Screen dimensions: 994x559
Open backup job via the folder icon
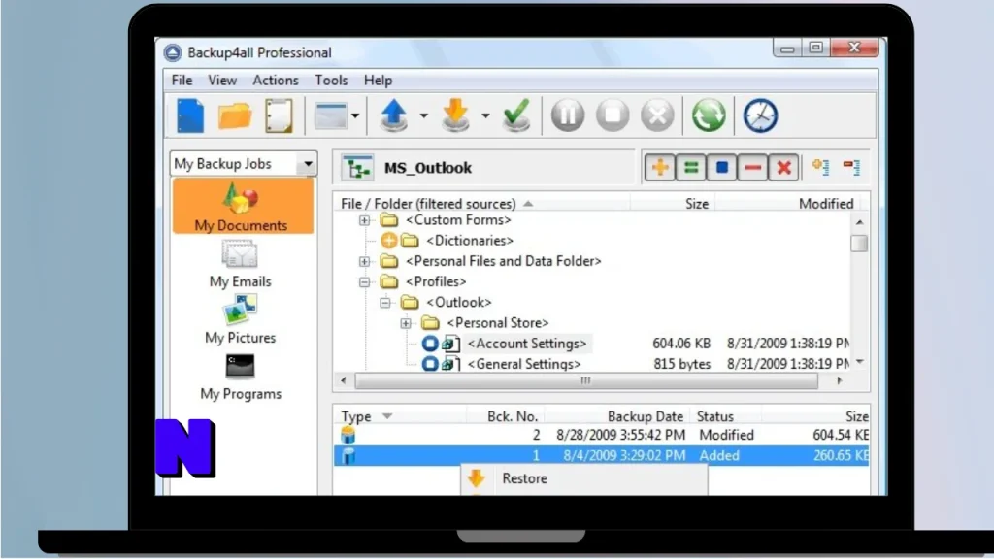235,116
